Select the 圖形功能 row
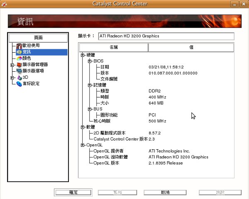The width and height of the screenshot is (249, 199). pyautogui.click(x=109, y=115)
